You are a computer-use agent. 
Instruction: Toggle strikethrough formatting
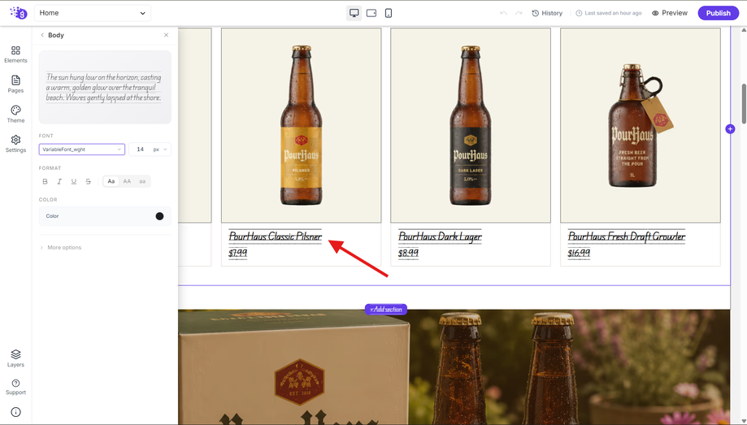pyautogui.click(x=88, y=181)
